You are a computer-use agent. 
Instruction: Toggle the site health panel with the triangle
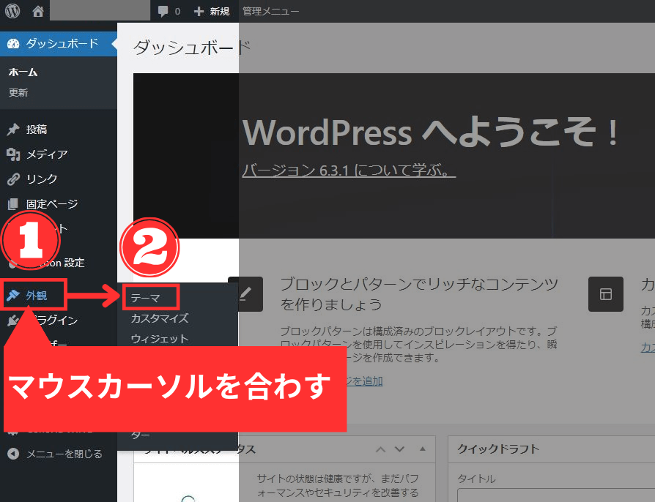[423, 449]
